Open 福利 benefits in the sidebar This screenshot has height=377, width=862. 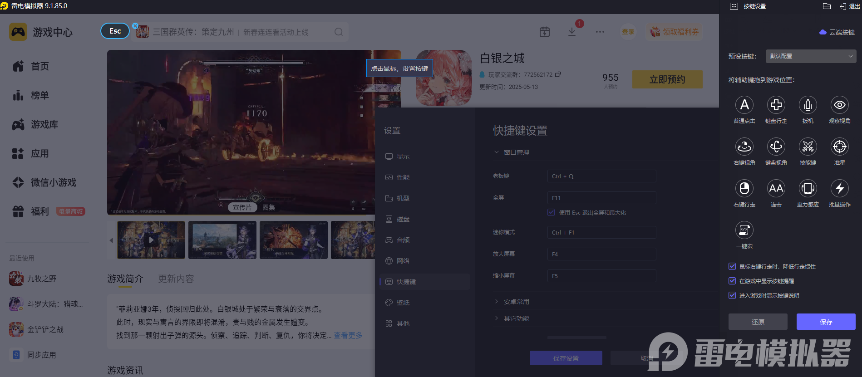(31, 211)
